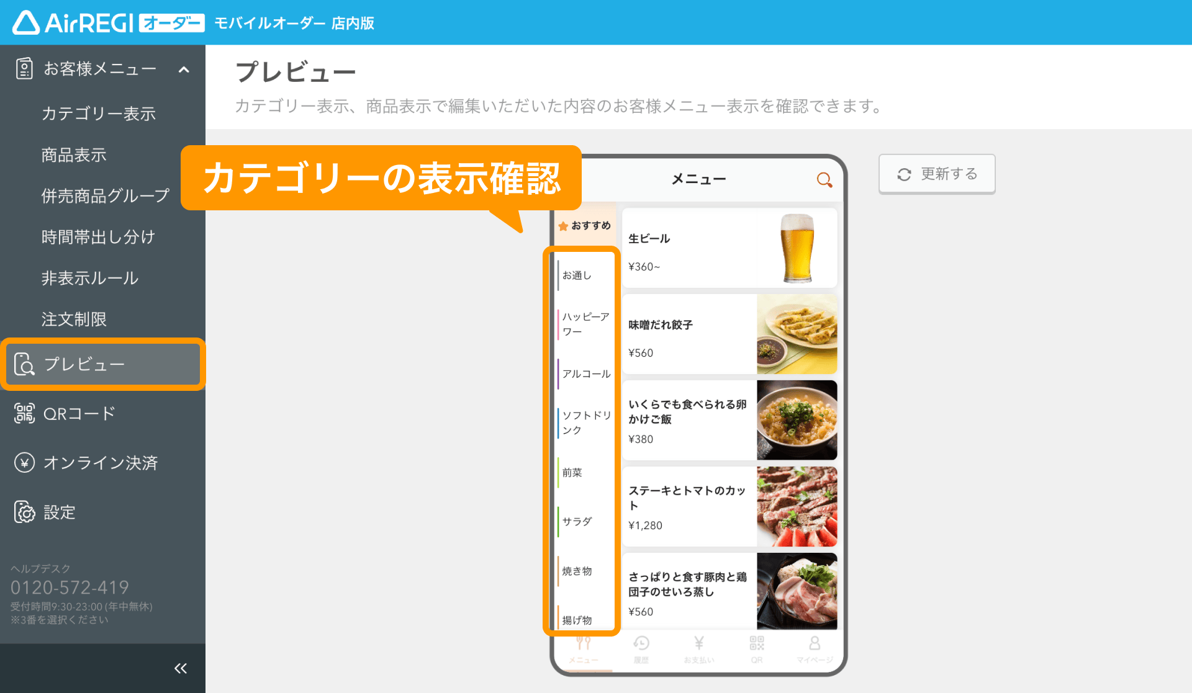Select カテゴリー表示 in the sidebar

[98, 114]
